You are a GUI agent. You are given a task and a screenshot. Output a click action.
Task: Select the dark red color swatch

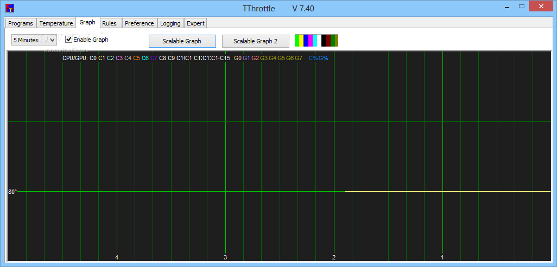pos(328,41)
